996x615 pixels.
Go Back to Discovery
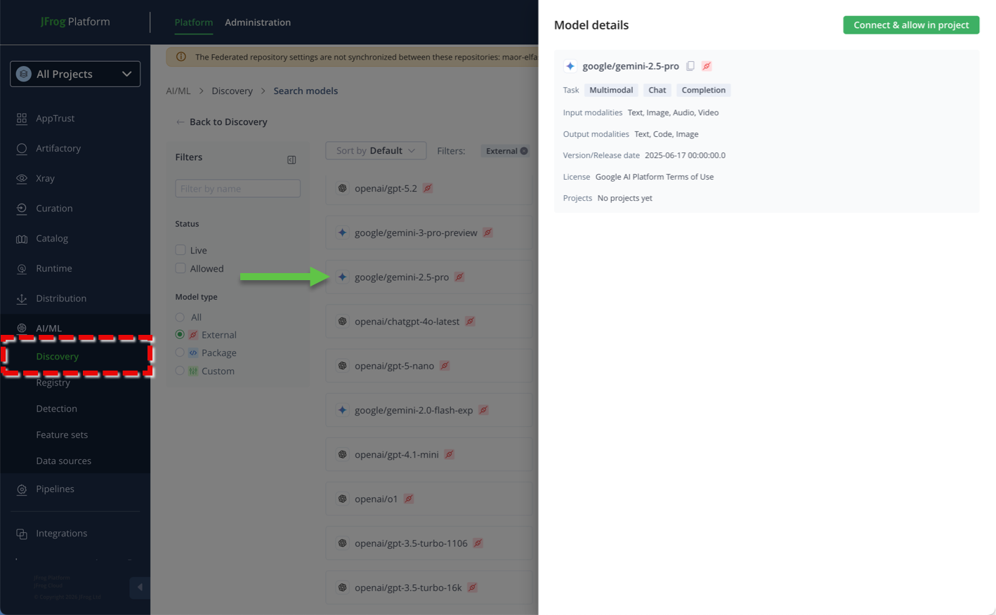[222, 122]
